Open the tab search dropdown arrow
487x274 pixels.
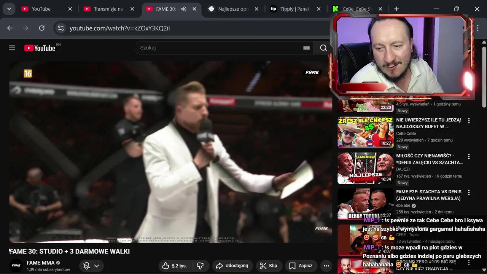tap(9, 9)
